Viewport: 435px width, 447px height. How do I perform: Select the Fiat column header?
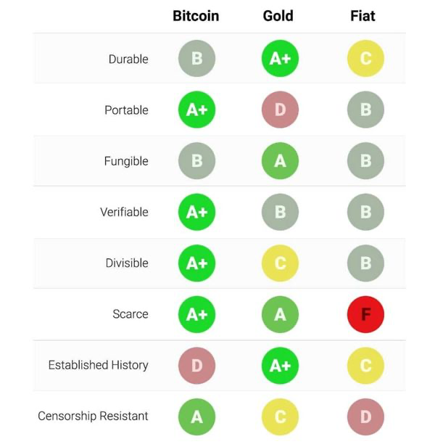[362, 16]
